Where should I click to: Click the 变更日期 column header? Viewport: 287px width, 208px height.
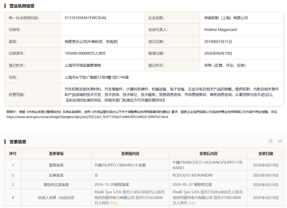pos(266,154)
